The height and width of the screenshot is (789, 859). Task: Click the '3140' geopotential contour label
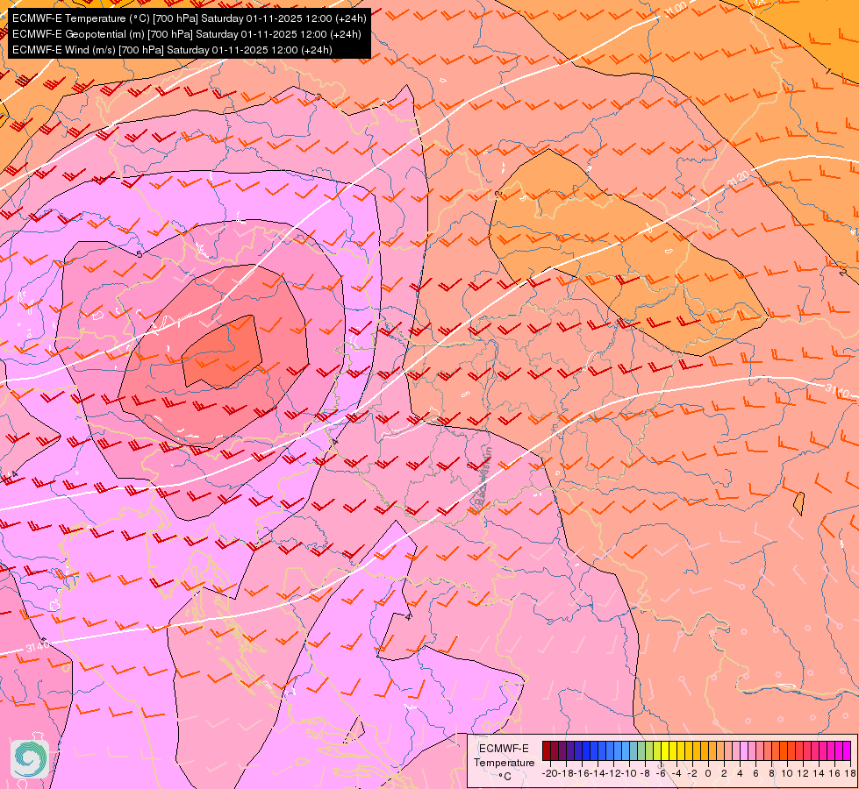tap(37, 647)
